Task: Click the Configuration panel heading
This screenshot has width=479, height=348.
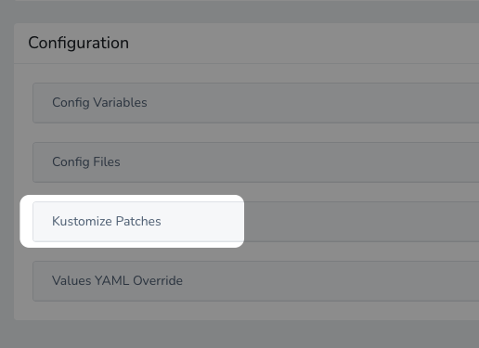Action: (79, 43)
